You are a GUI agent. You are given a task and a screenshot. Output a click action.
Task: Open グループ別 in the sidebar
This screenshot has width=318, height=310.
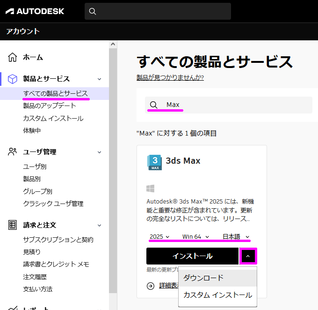(37, 191)
